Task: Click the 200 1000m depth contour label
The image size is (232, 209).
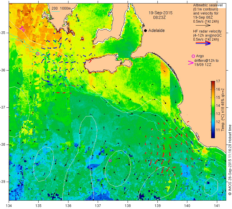Action: coord(61,8)
